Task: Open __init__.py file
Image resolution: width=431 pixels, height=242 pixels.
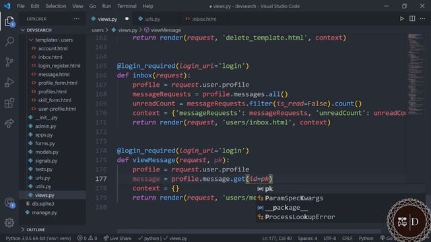Action: (x=46, y=118)
